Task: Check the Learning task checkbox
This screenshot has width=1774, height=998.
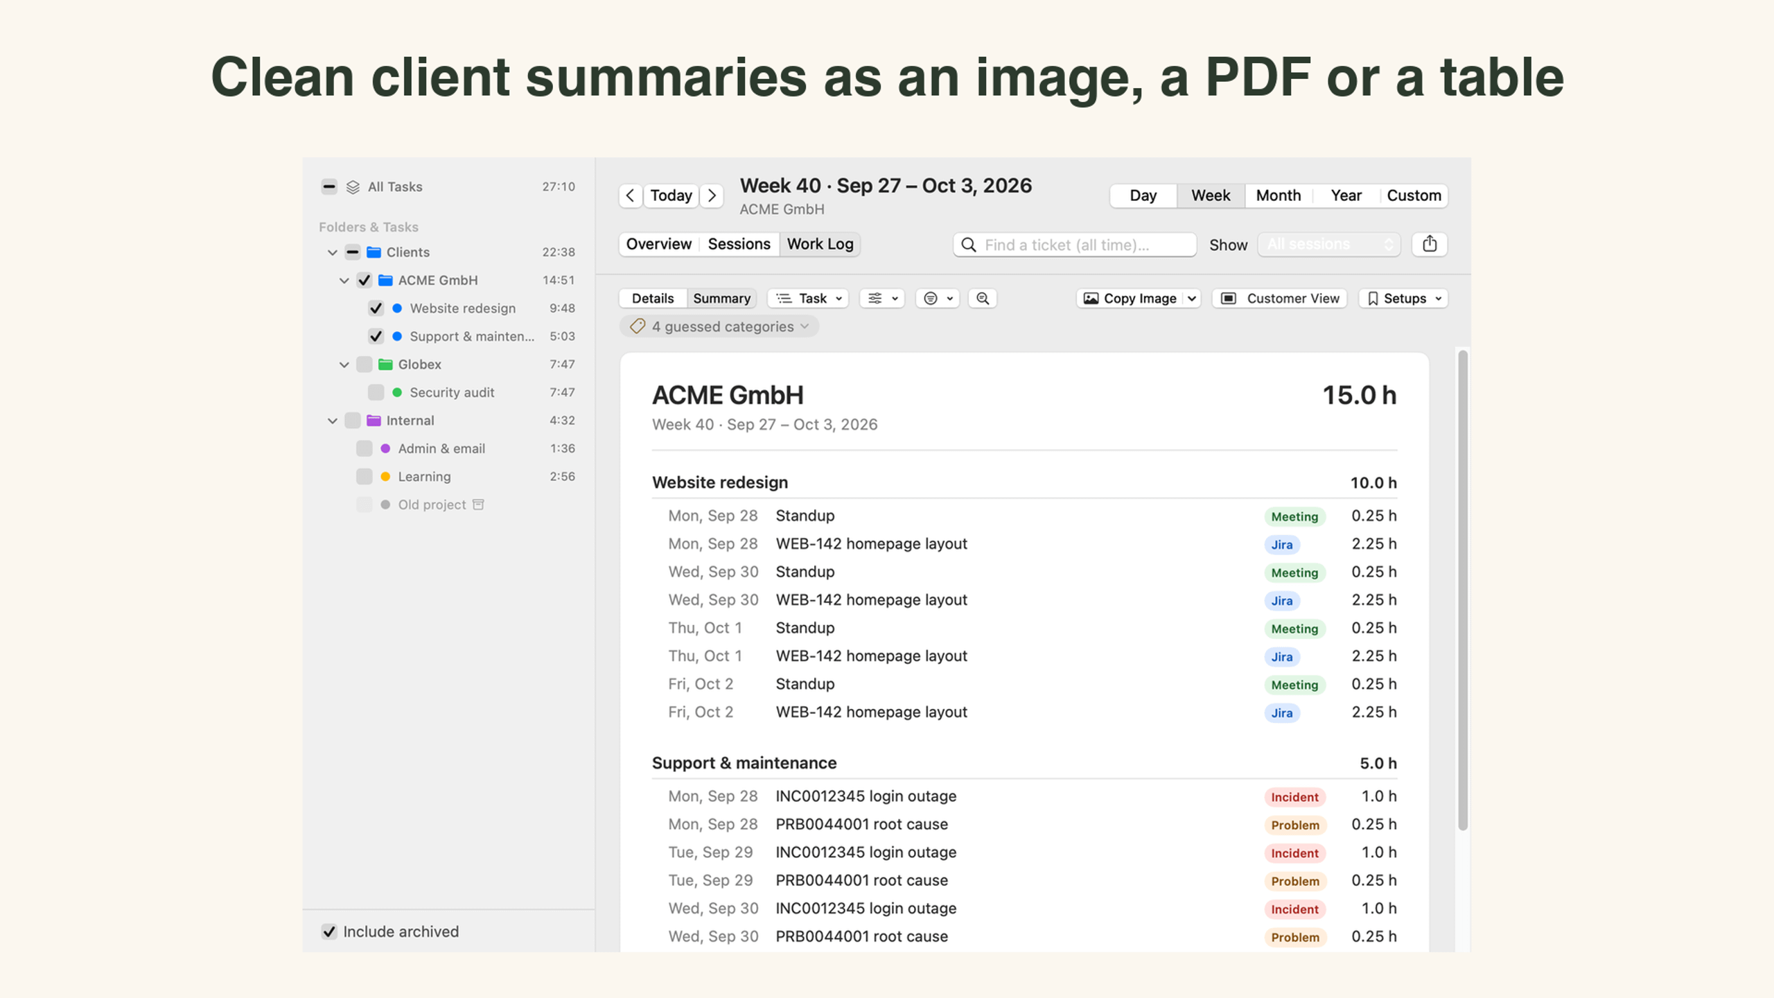Action: (x=364, y=476)
